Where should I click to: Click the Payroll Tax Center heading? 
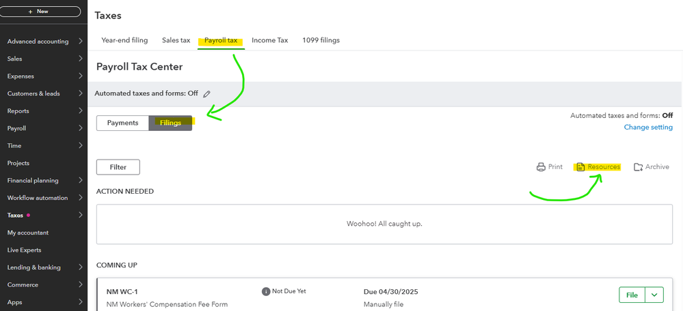point(139,66)
